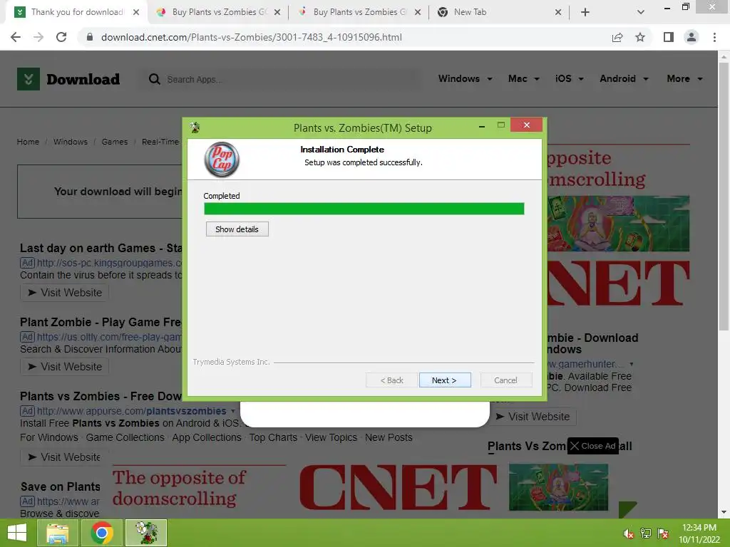Expand the More menu dropdown
730x547 pixels.
(685, 78)
